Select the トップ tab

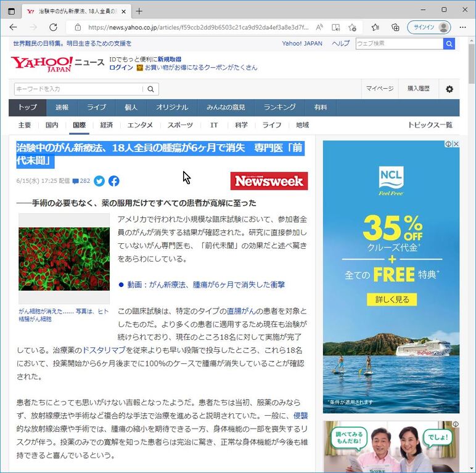(x=27, y=107)
